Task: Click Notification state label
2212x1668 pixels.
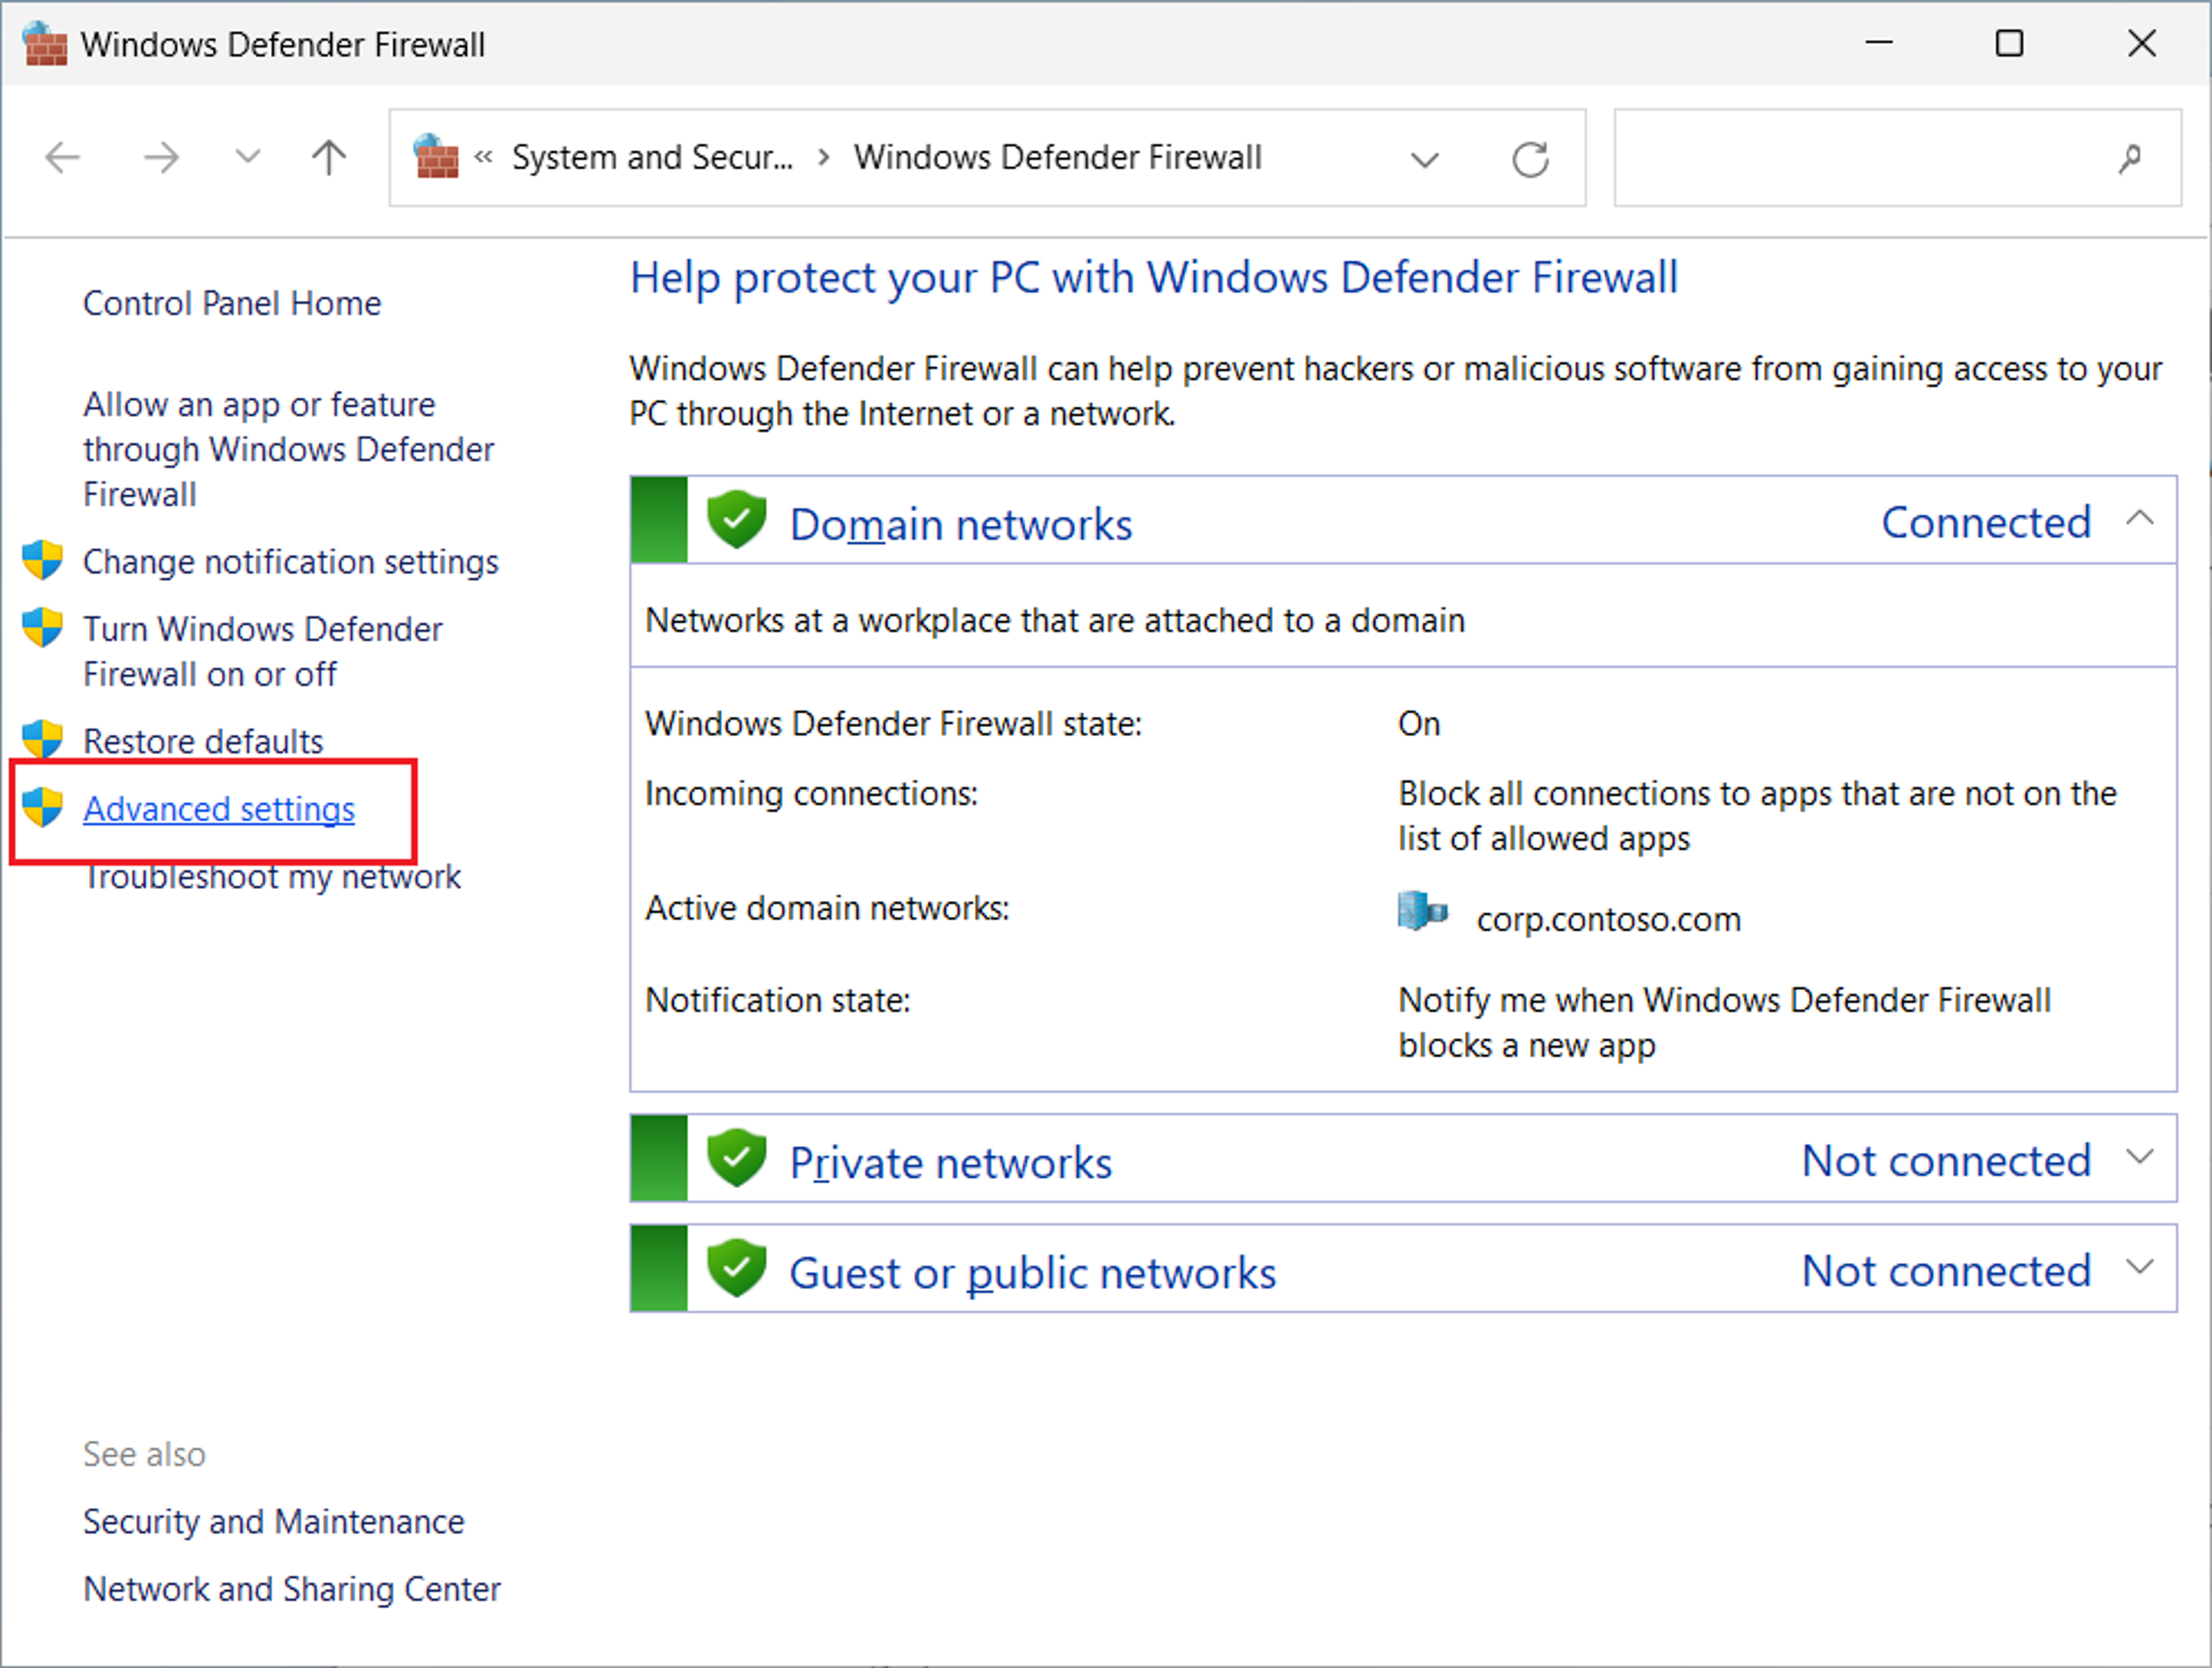Action: pos(778,1000)
